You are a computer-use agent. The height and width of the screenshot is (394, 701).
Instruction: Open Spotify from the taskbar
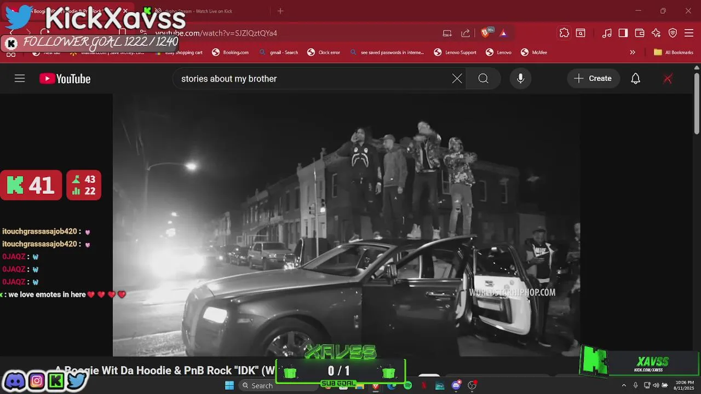[x=408, y=386]
